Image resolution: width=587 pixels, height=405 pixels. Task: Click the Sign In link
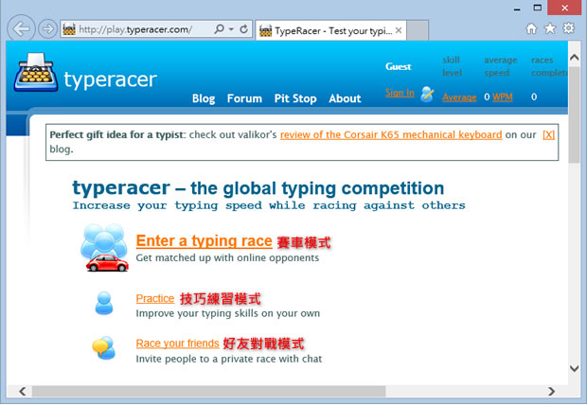[400, 93]
